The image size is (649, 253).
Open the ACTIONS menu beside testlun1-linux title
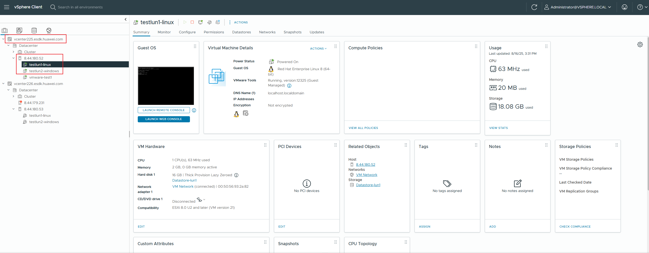(238, 22)
